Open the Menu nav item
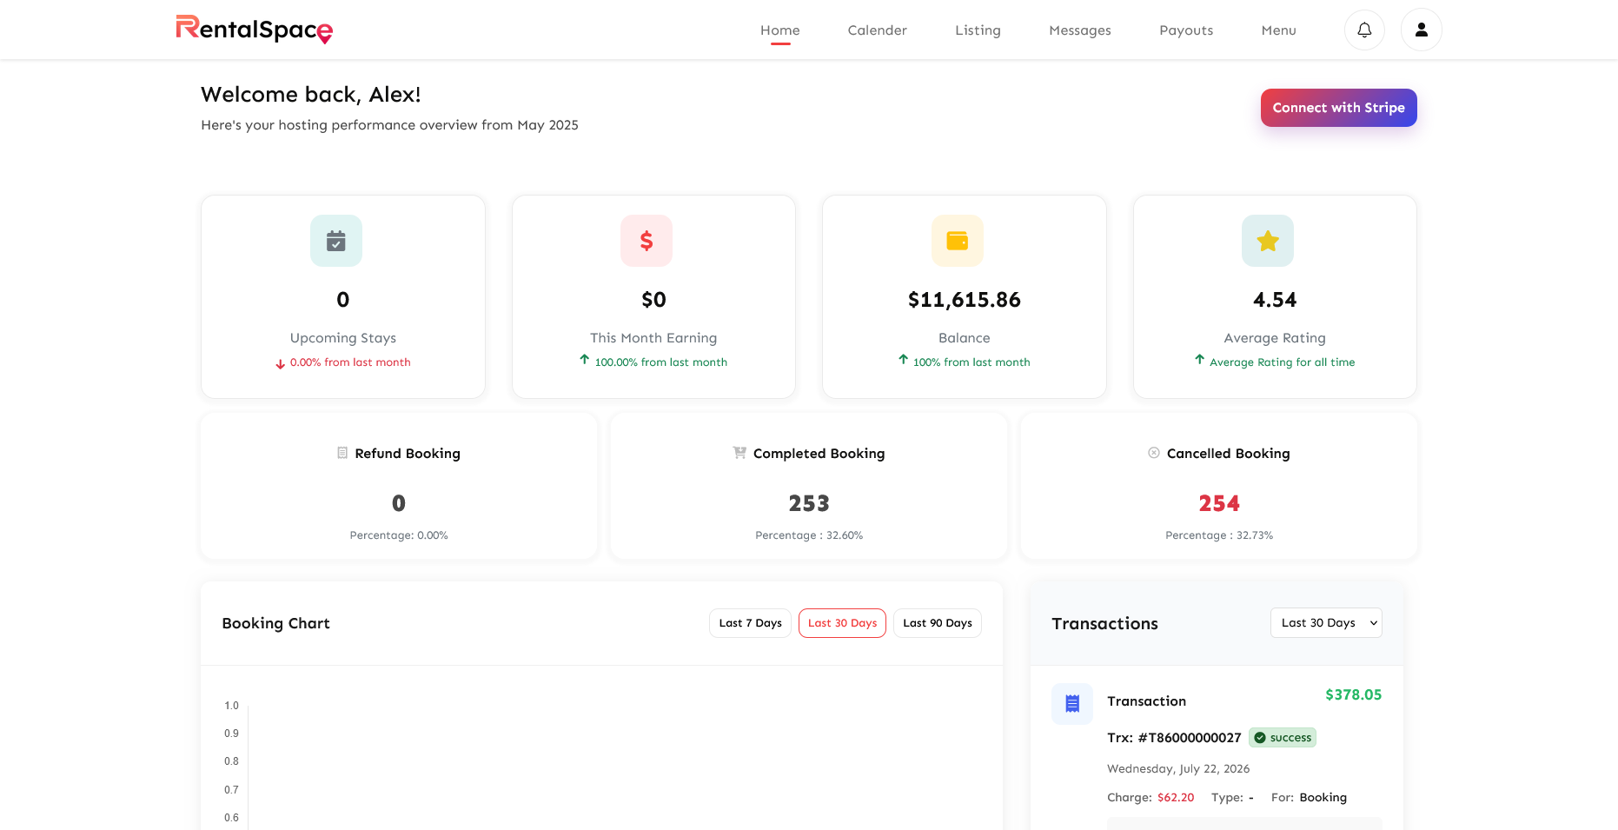The width and height of the screenshot is (1618, 830). 1279,30
